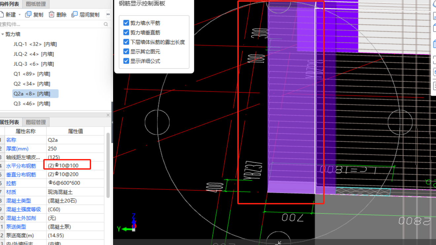Click the 轴线距左墙皮 property name
The height and width of the screenshot is (245, 436).
pos(26,157)
